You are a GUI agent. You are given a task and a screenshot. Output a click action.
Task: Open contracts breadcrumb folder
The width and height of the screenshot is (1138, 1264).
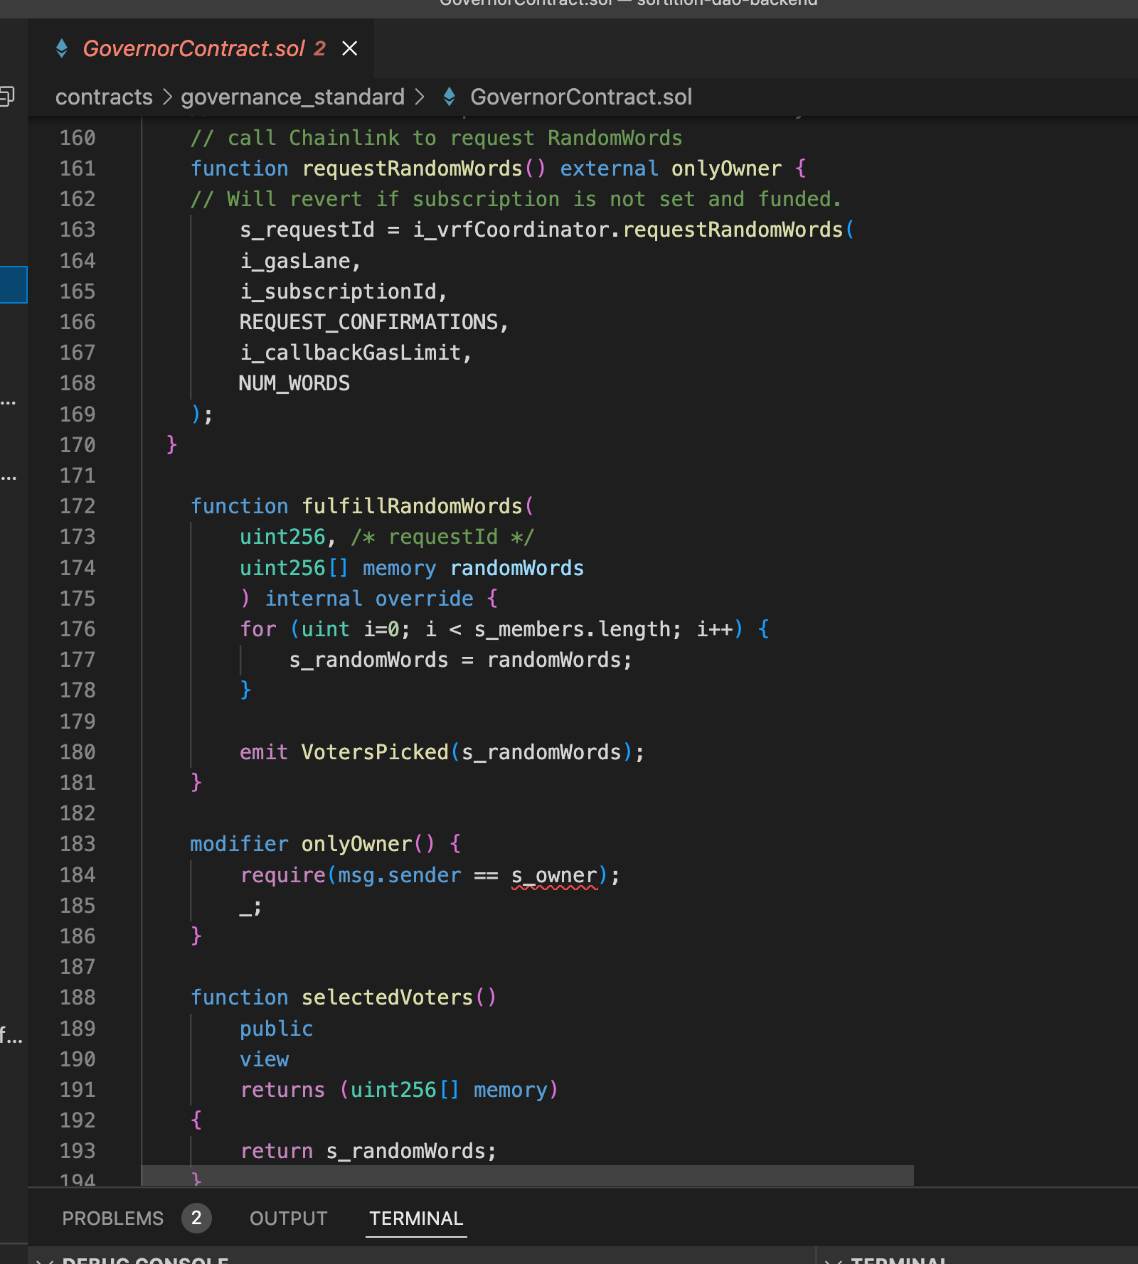(104, 97)
